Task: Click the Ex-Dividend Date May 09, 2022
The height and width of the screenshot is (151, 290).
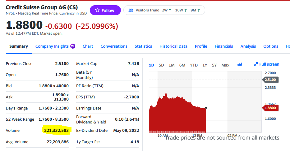Action: click(x=126, y=130)
